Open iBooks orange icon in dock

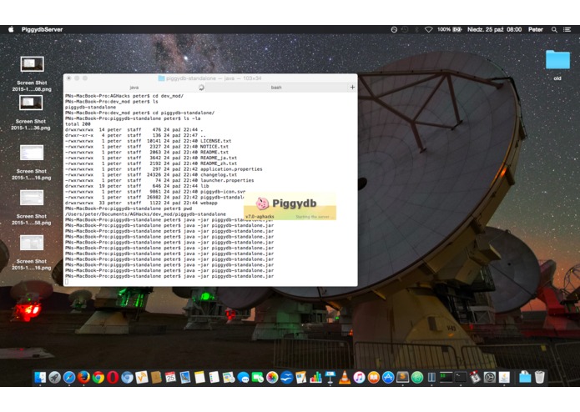click(x=374, y=378)
